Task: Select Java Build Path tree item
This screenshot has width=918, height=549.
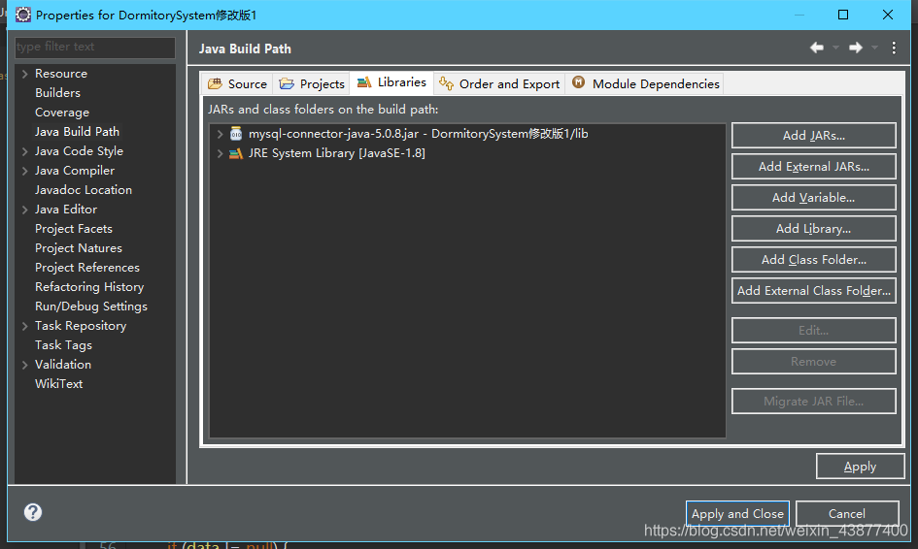Action: [77, 132]
